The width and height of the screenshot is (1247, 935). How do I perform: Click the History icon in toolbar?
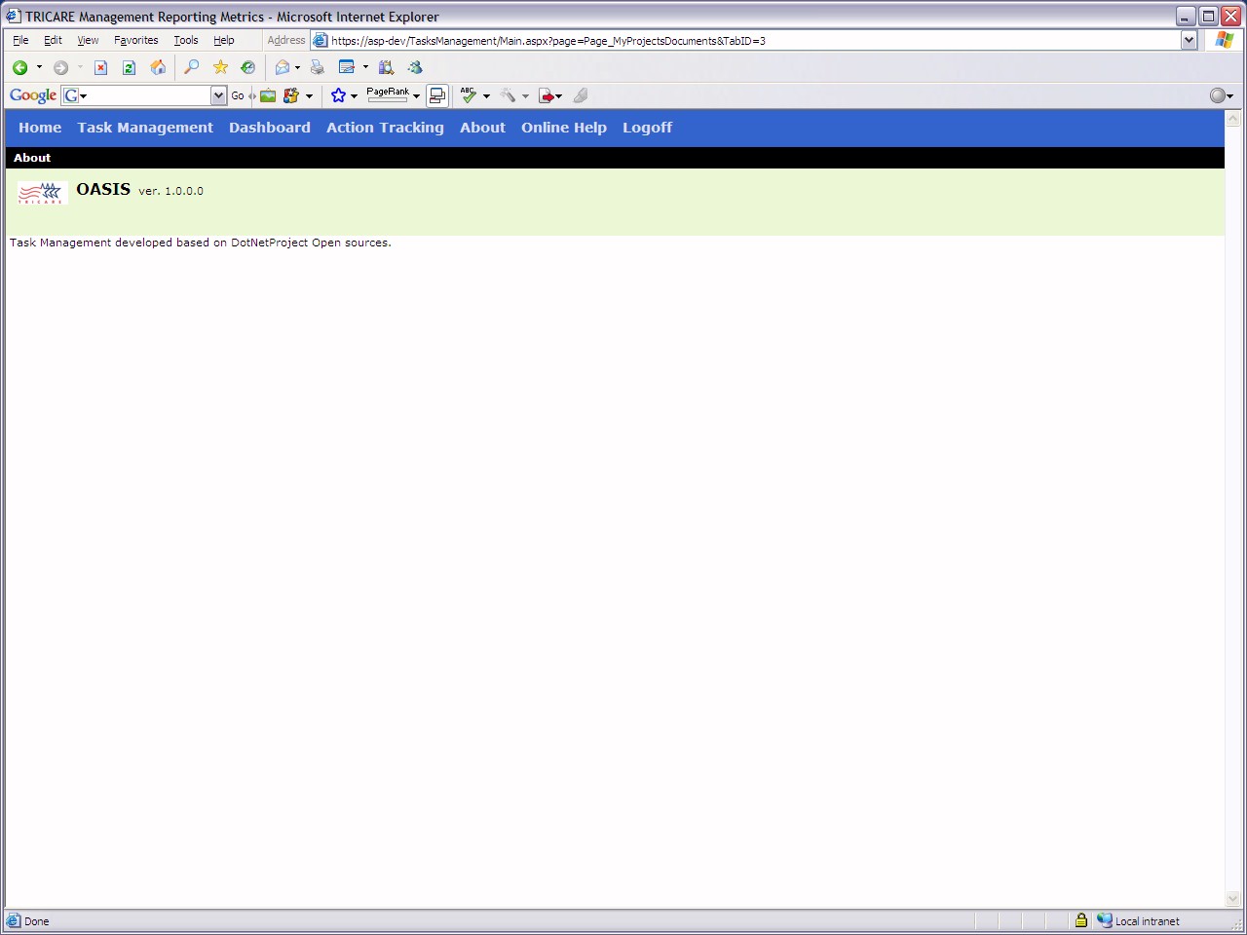pyautogui.click(x=248, y=67)
